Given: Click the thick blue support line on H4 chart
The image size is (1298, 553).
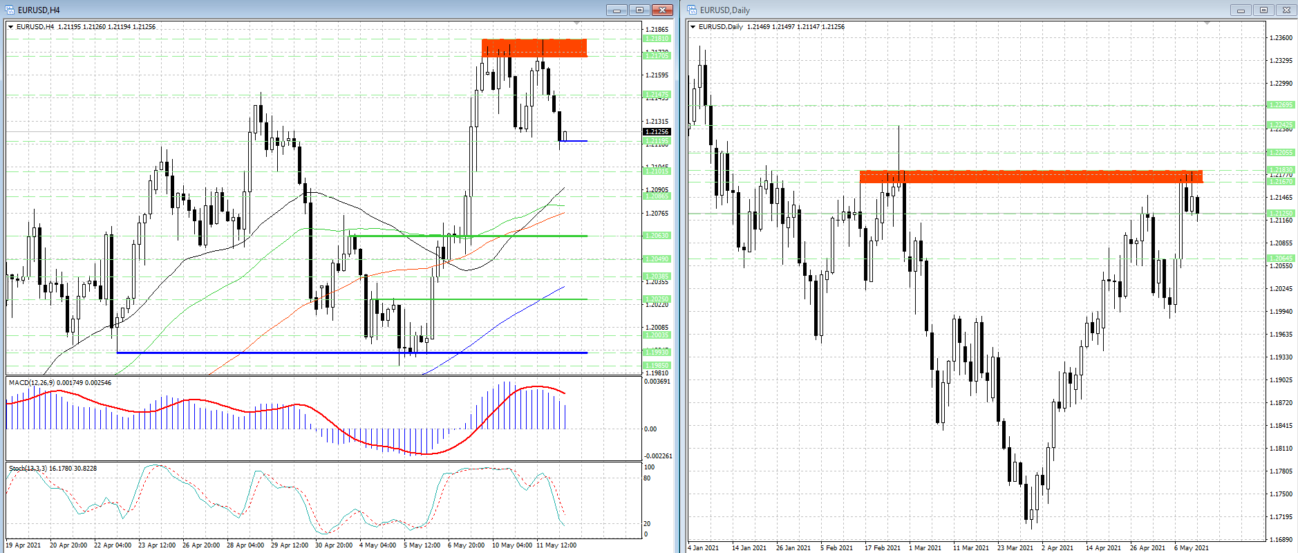Looking at the screenshot, I should [346, 353].
